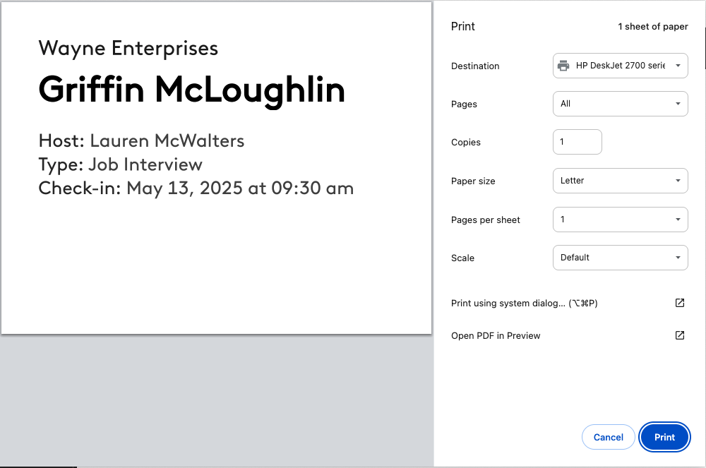Click the Copies number field
The width and height of the screenshot is (706, 468).
click(x=578, y=142)
